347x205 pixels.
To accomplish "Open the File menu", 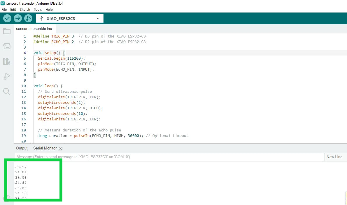I will pyautogui.click(x=4, y=10).
